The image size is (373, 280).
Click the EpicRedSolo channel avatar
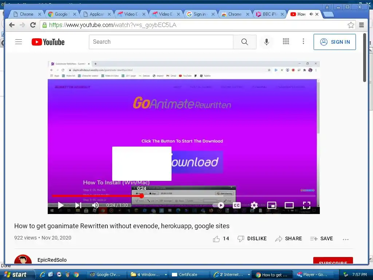(x=23, y=259)
